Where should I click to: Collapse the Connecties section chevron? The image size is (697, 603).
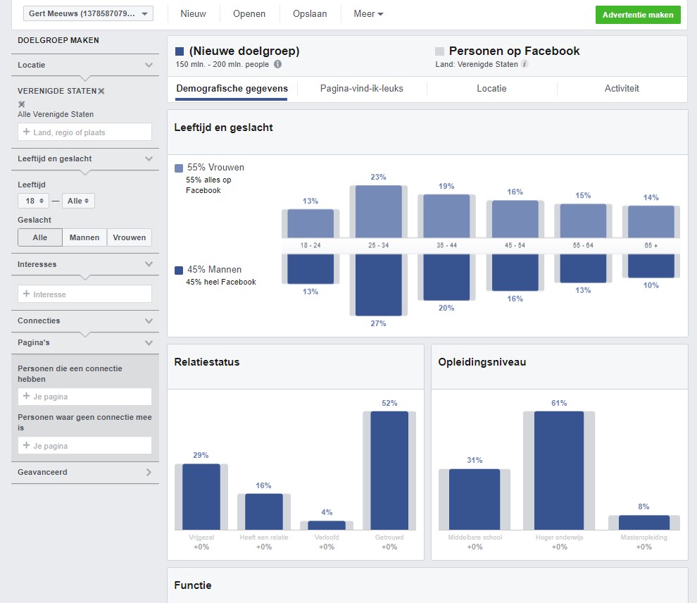149,321
